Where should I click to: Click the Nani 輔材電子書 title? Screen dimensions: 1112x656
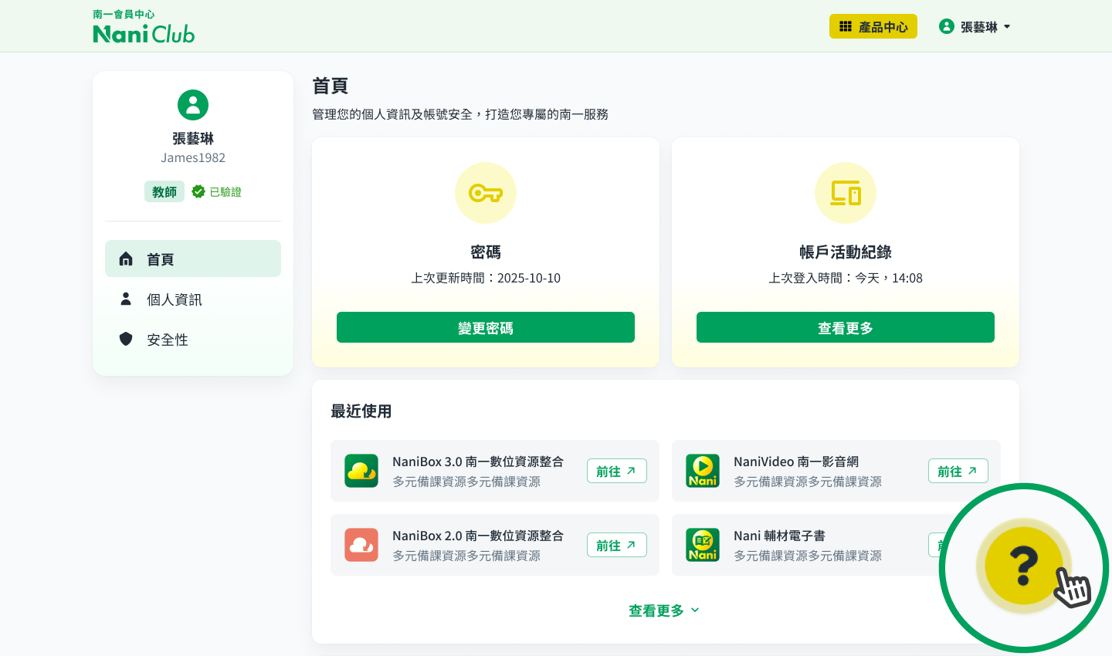[779, 536]
